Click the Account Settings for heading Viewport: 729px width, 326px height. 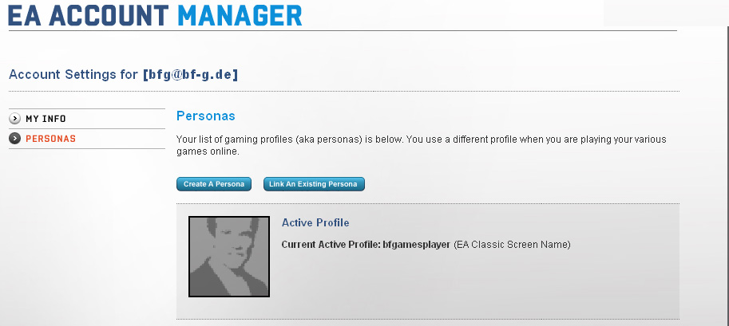pyautogui.click(x=73, y=74)
